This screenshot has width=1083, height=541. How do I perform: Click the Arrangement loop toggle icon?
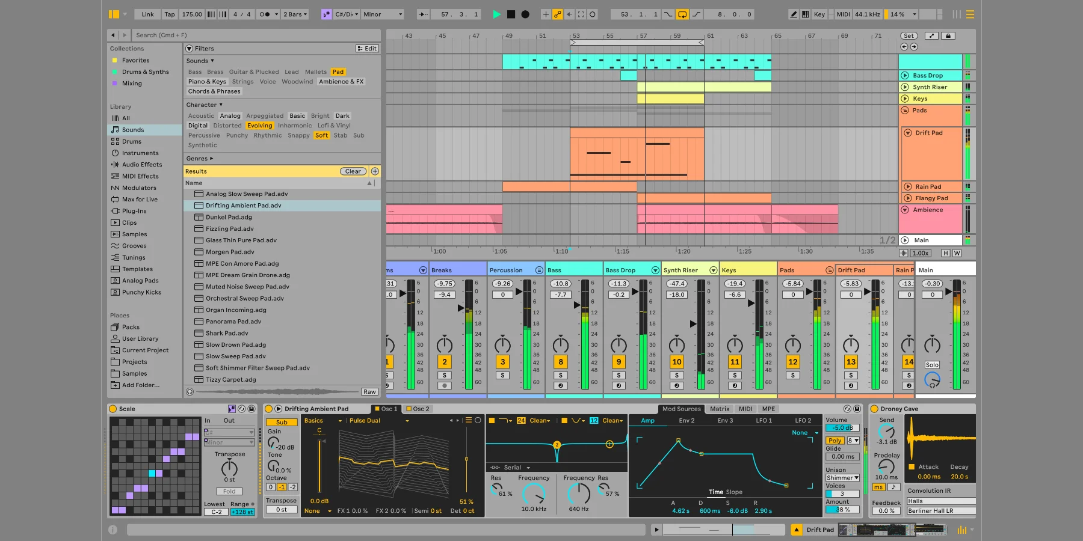tap(682, 14)
